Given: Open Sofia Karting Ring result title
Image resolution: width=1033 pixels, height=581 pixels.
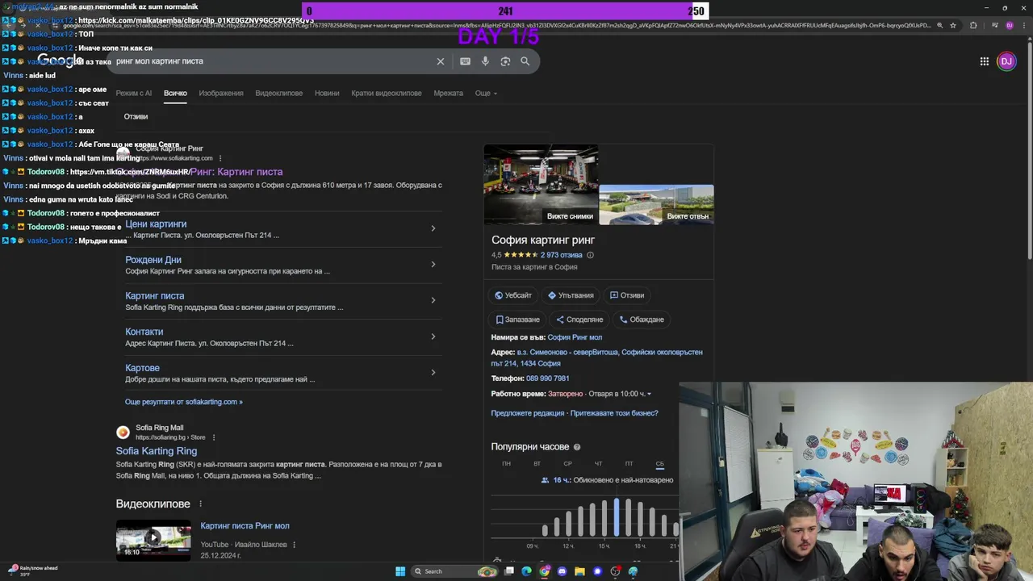Looking at the screenshot, I should pyautogui.click(x=157, y=451).
